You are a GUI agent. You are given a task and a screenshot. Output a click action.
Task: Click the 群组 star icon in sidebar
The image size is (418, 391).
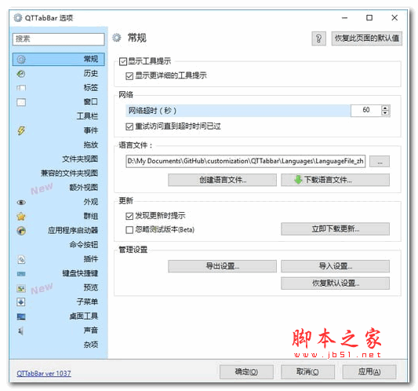[21, 216]
